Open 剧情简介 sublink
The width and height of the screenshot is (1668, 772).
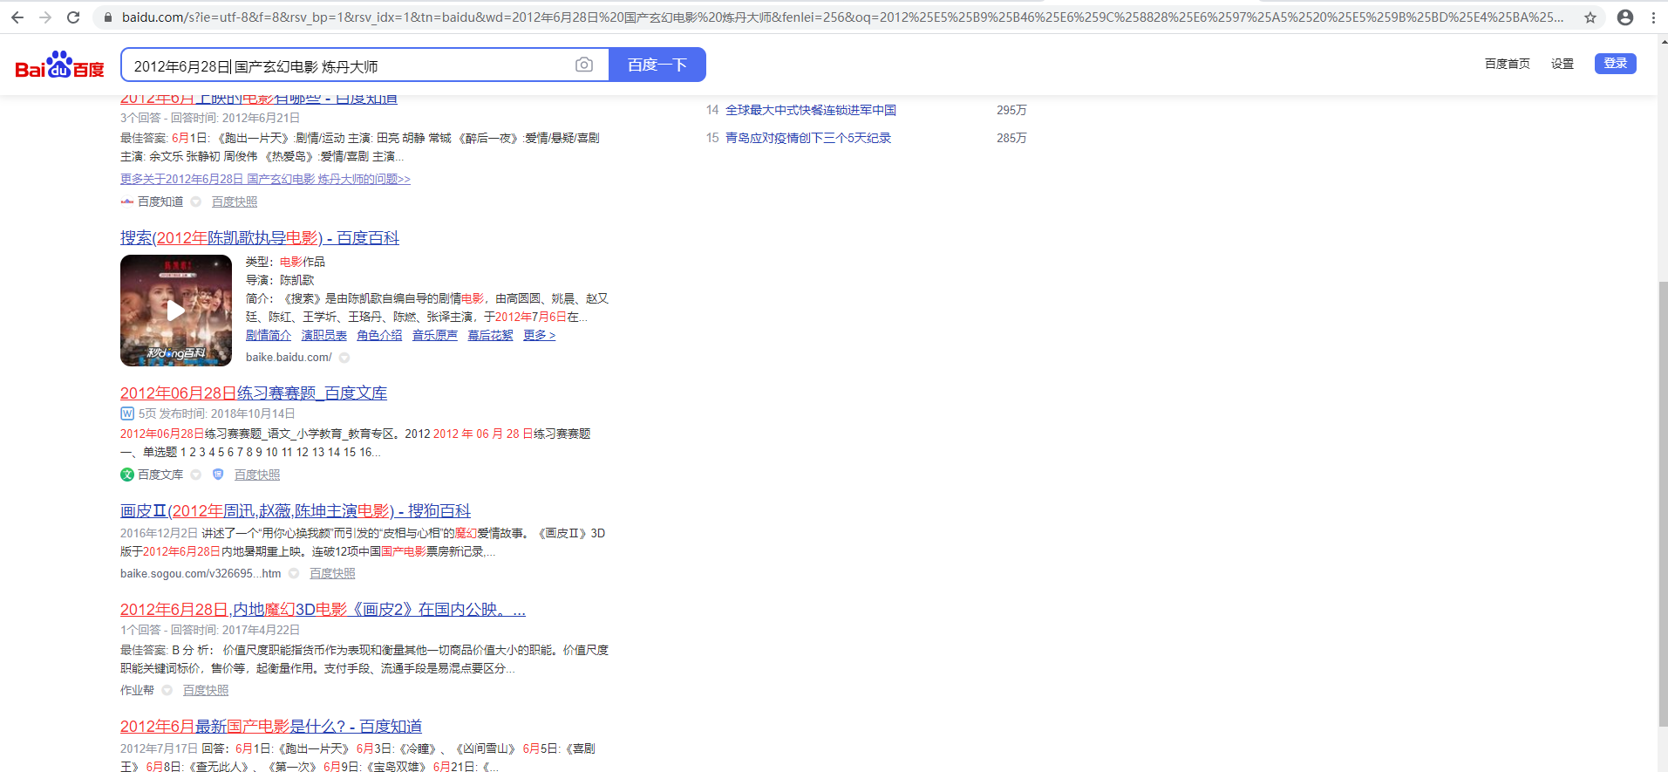point(269,335)
